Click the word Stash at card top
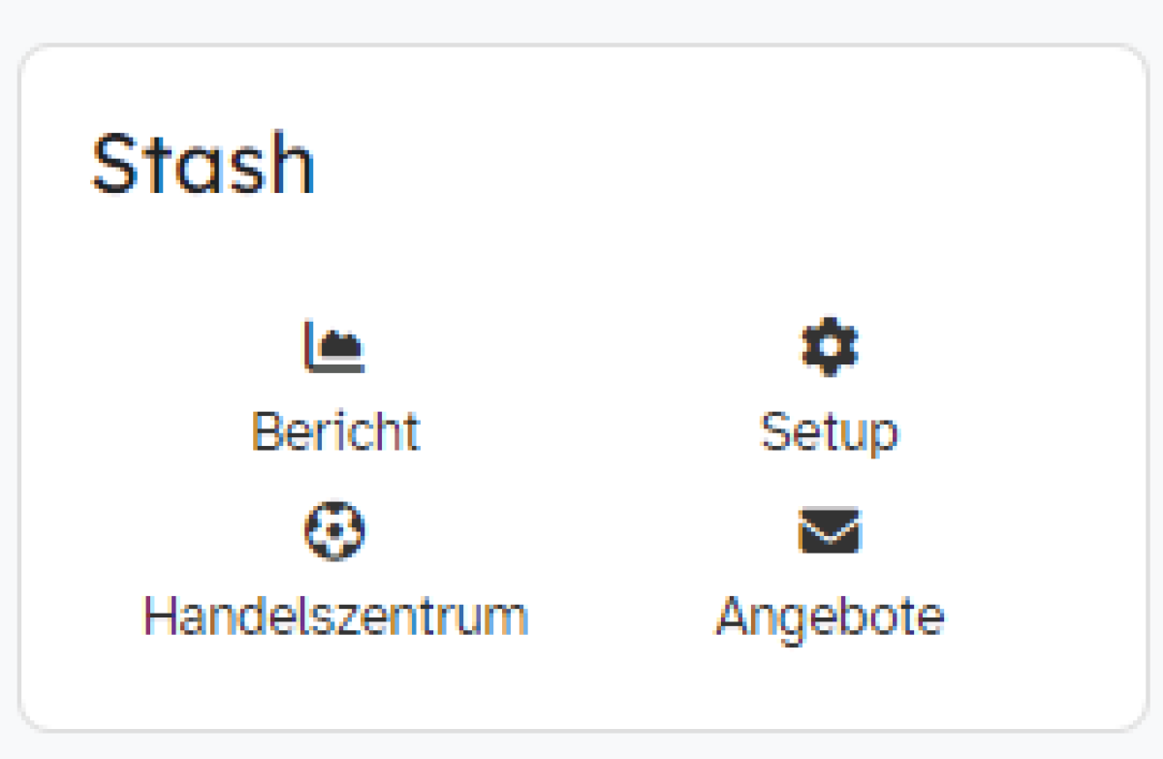 pyautogui.click(x=203, y=164)
